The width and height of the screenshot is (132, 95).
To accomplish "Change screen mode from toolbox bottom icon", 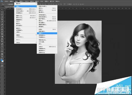I will pyautogui.click(x=2, y=66).
